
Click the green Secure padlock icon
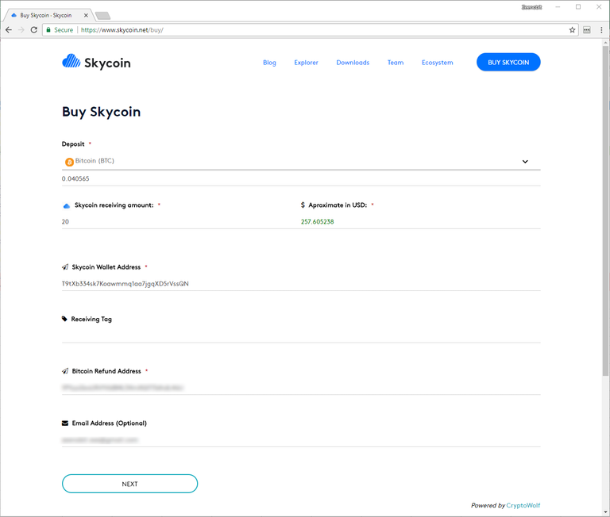[48, 30]
